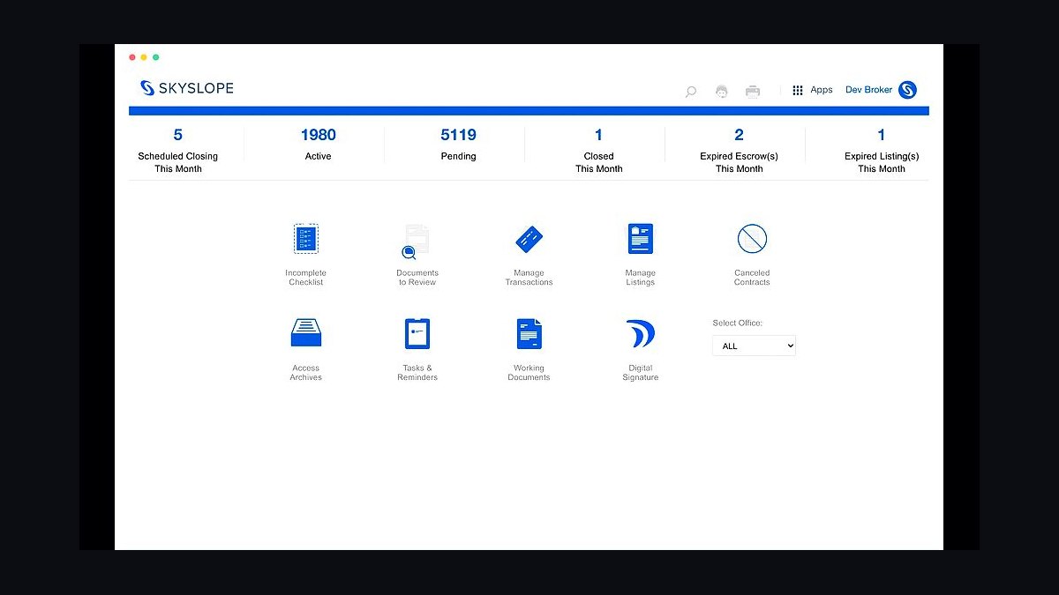The width and height of the screenshot is (1059, 595).
Task: View the 1980 Active transactions
Action: tap(318, 144)
